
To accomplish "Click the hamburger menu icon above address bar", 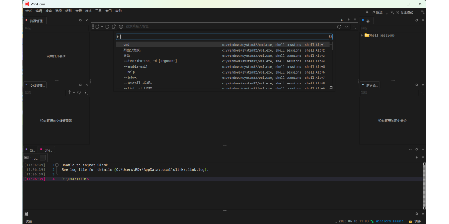I will click(x=355, y=19).
